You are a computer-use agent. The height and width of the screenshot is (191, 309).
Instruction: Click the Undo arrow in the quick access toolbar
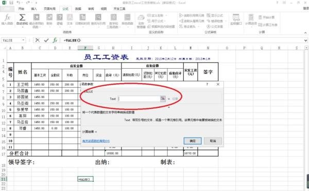point(19,3)
